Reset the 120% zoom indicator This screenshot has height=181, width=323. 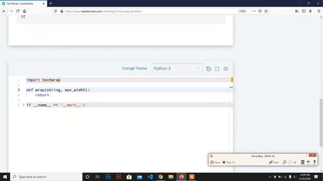(242, 11)
